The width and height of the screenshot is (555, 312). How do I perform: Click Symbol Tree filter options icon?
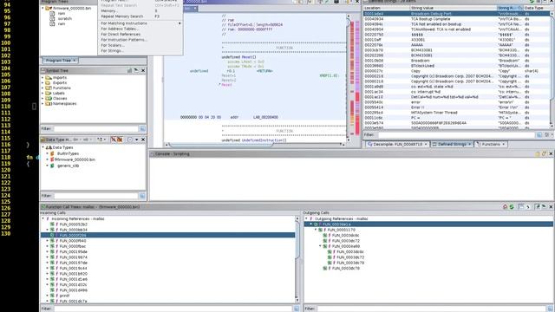pyautogui.click(x=142, y=129)
